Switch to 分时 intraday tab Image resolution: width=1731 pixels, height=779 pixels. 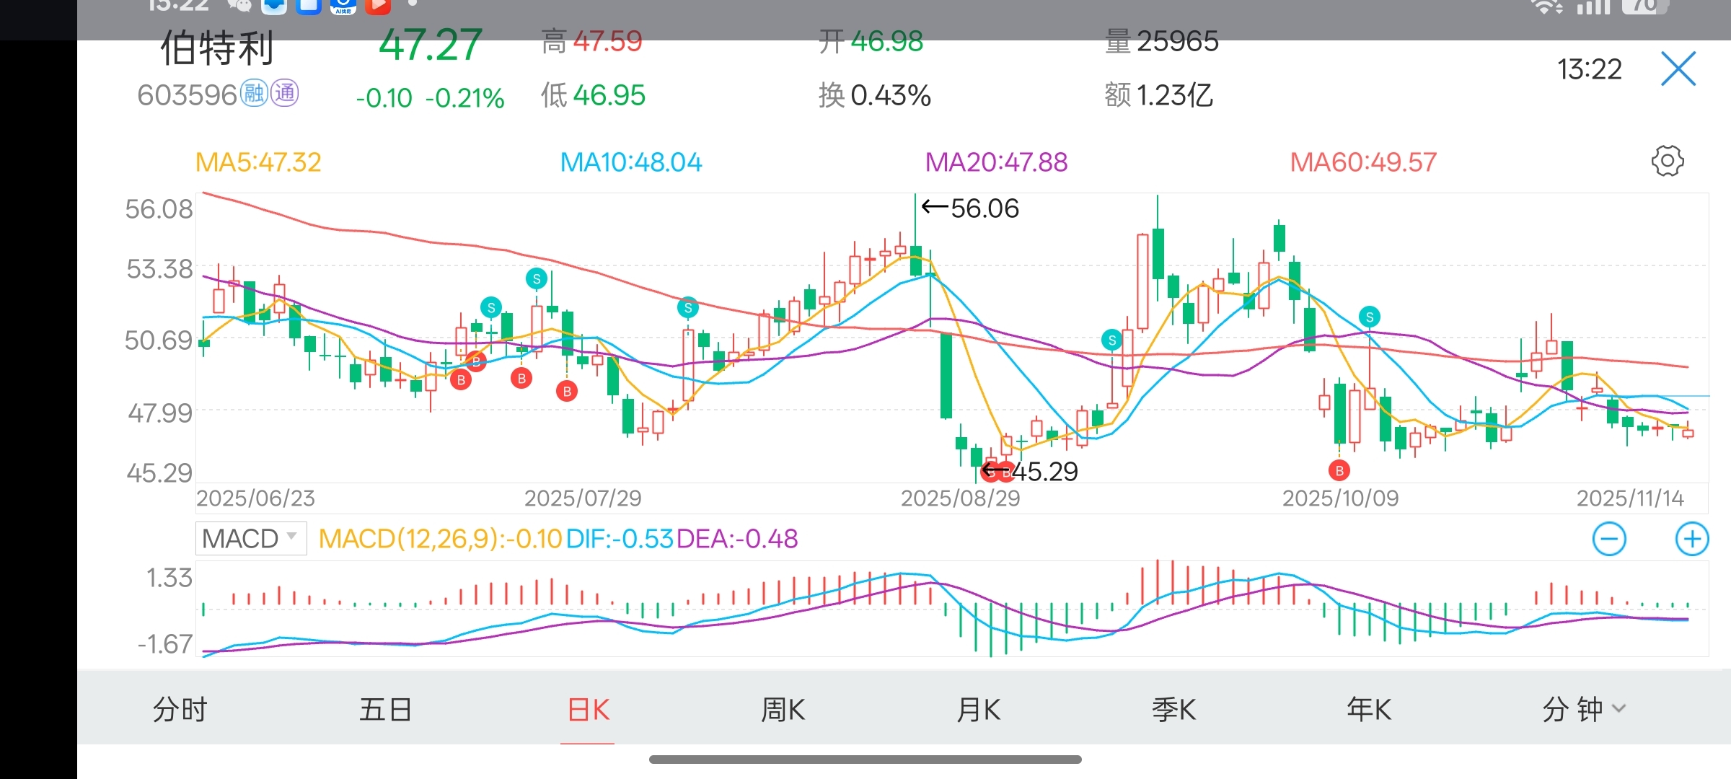[180, 710]
